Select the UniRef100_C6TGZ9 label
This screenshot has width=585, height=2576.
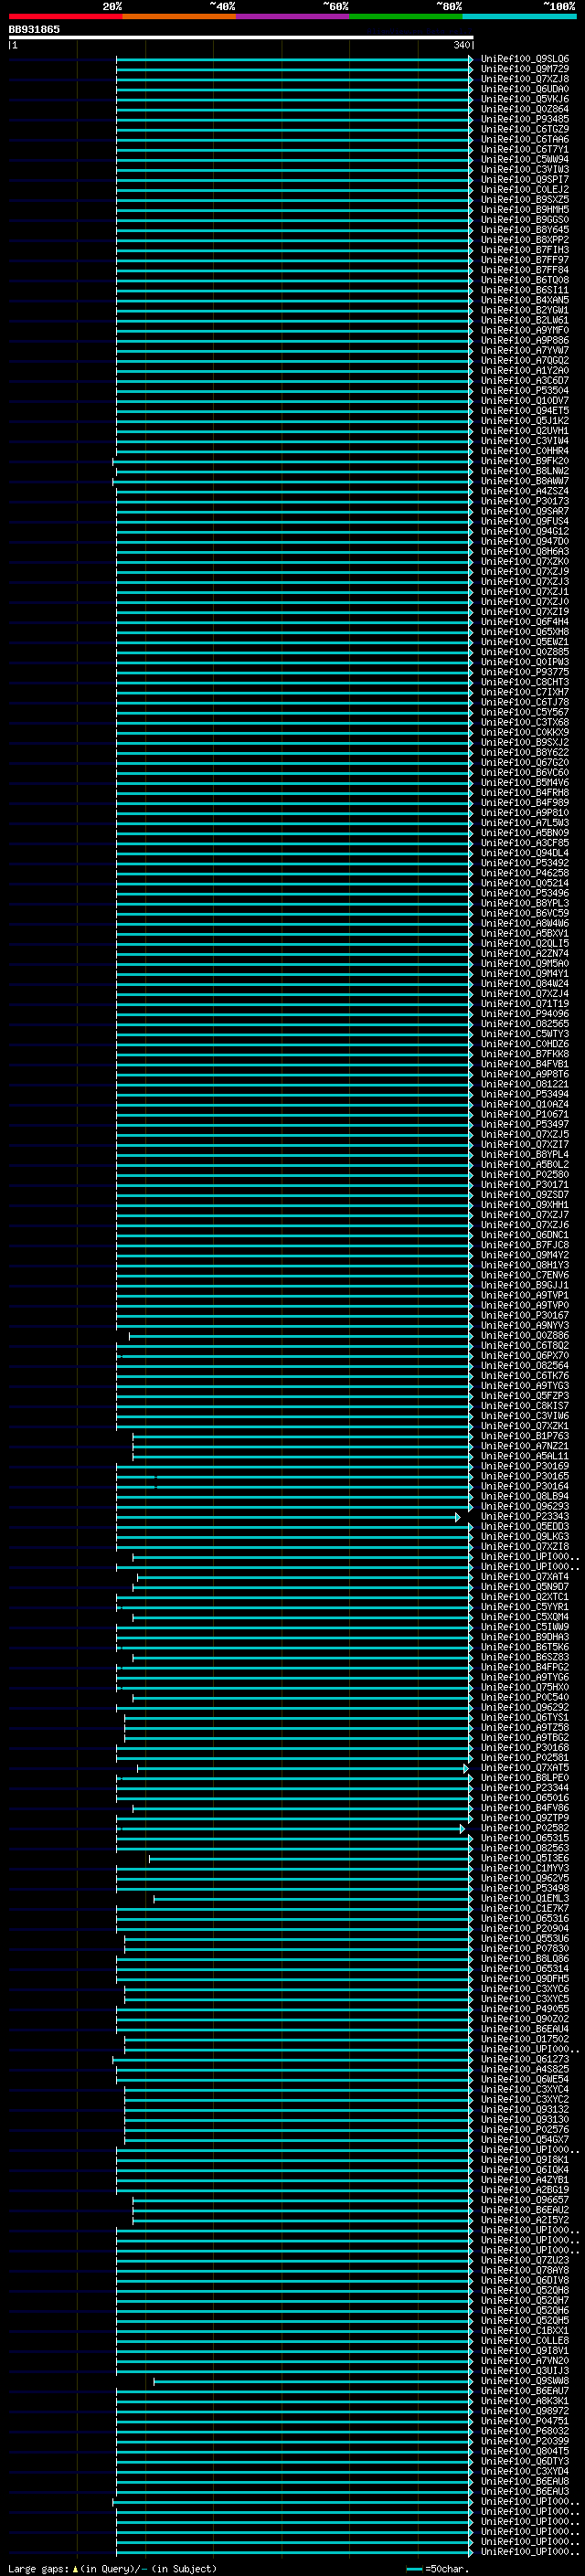pos(525,129)
